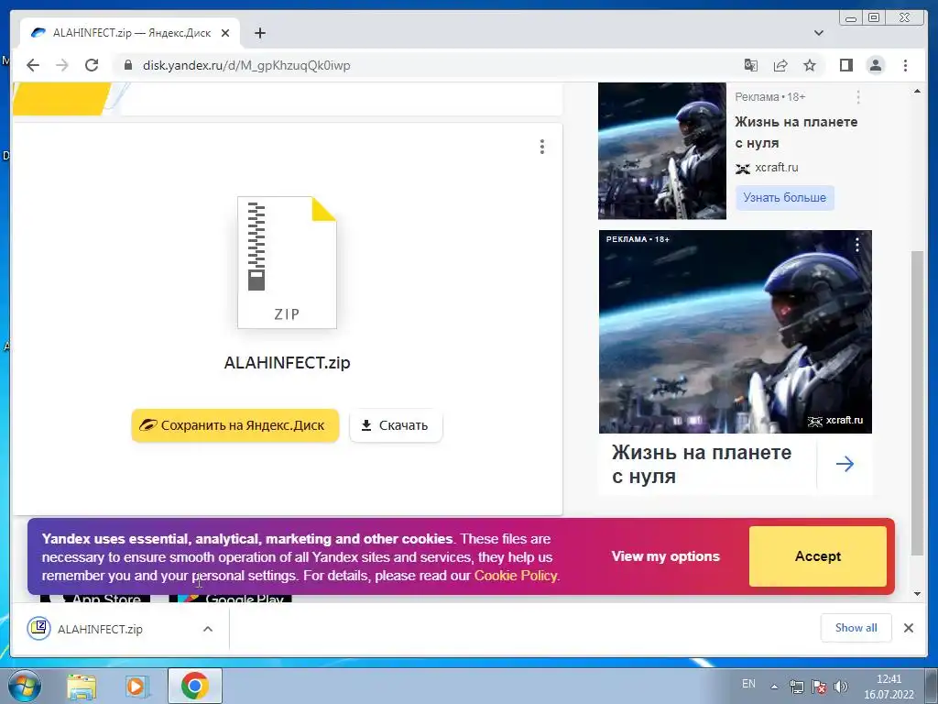938x704 pixels.
Task: Open the translate page icon
Action: click(751, 65)
